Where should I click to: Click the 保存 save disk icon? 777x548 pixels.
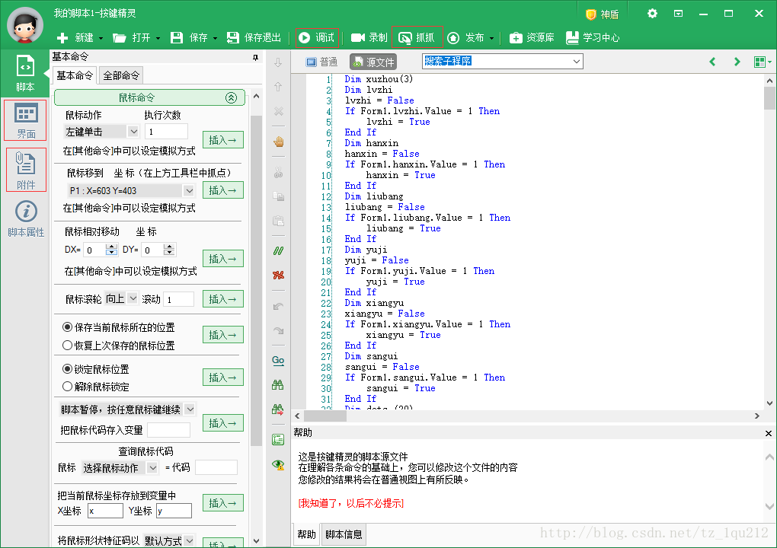[x=177, y=37]
